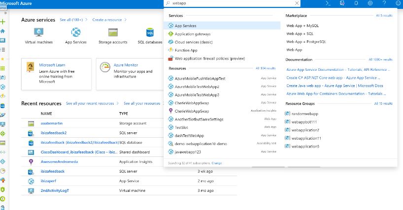
Task: Open Create C# ASP.NET Core web app doc
Action: click(x=333, y=78)
